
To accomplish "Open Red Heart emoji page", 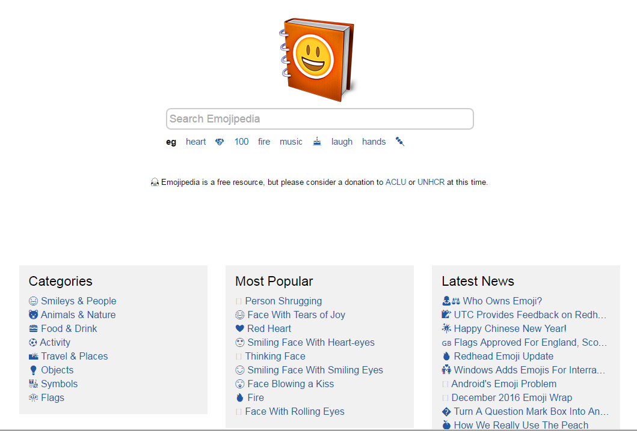I will [269, 329].
